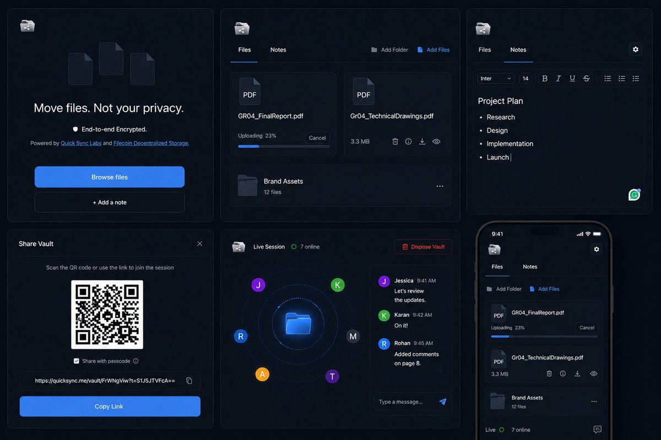Image resolution: width=661 pixels, height=440 pixels.
Task: Preview Gr04_TechnicalDrawings.pdf with eye icon in desktop panel
Action: click(x=436, y=141)
